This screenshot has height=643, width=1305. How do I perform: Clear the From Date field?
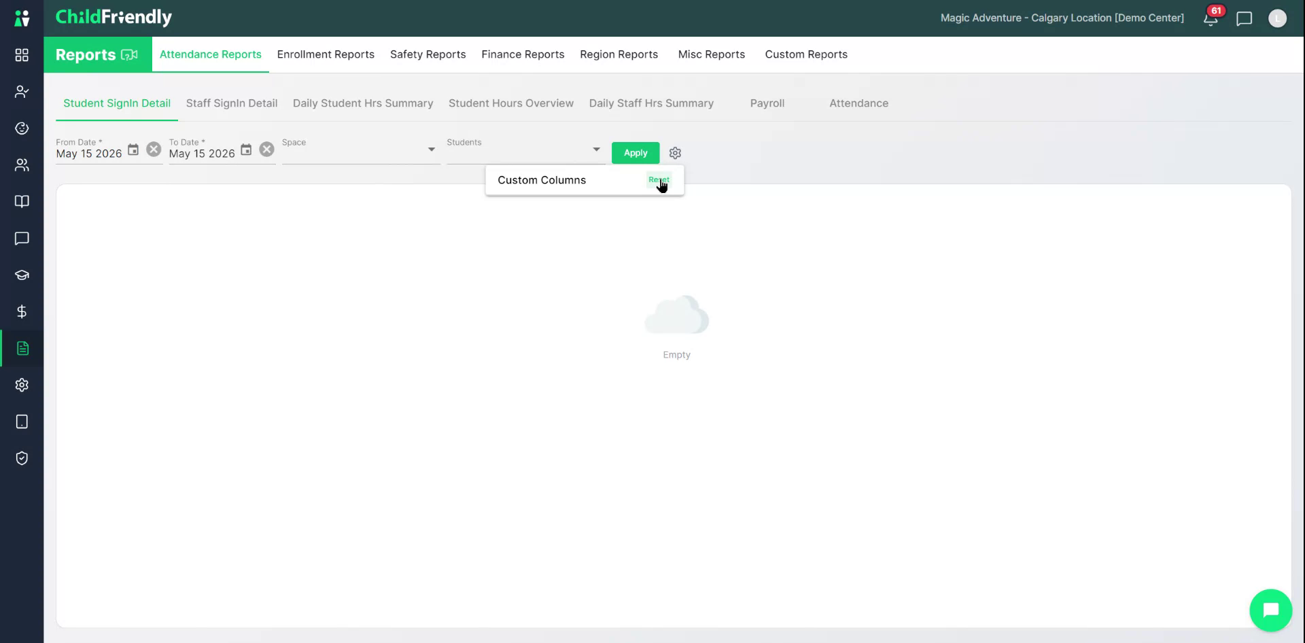pos(154,150)
